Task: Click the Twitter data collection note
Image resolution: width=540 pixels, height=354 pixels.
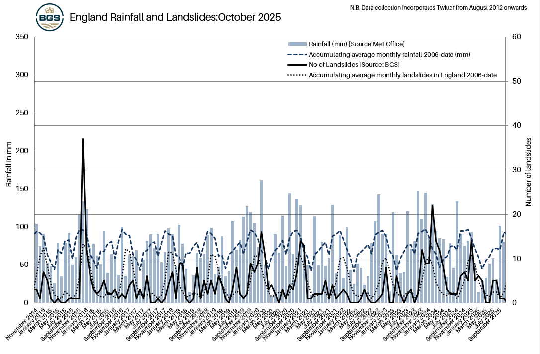Action: point(437,8)
